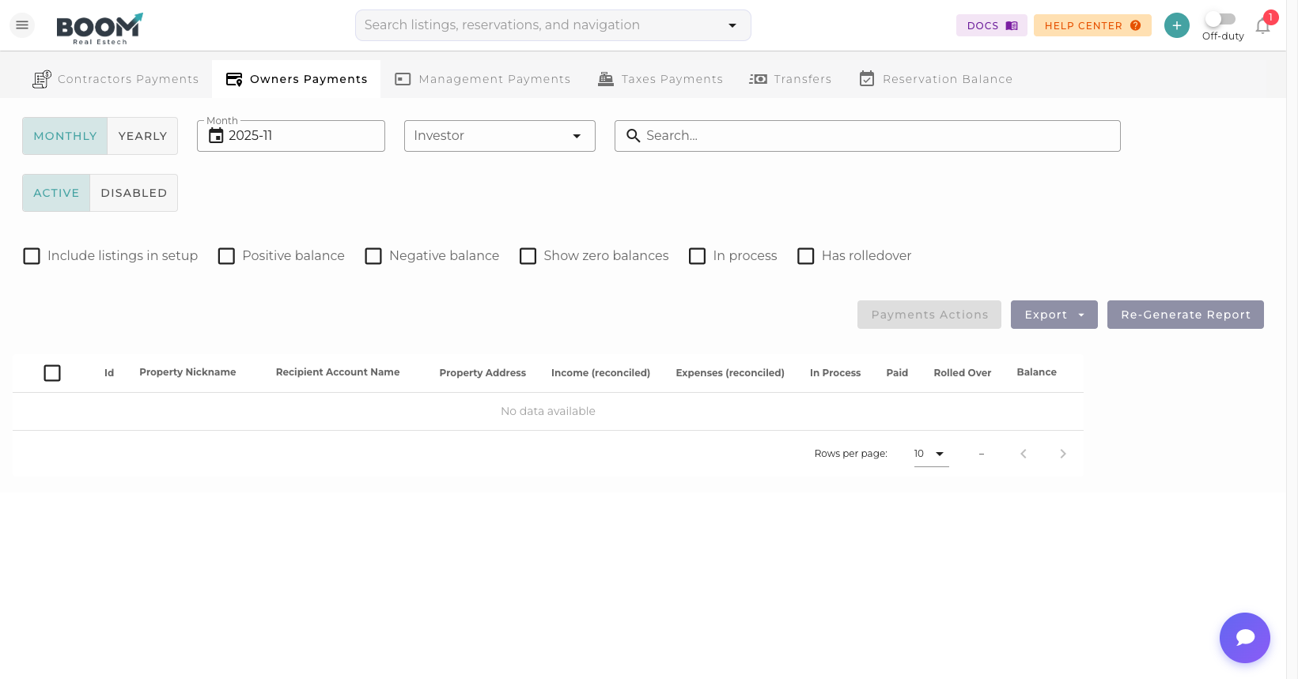Sort by Income (reconciled) column
The height and width of the screenshot is (679, 1298).
pos(600,373)
